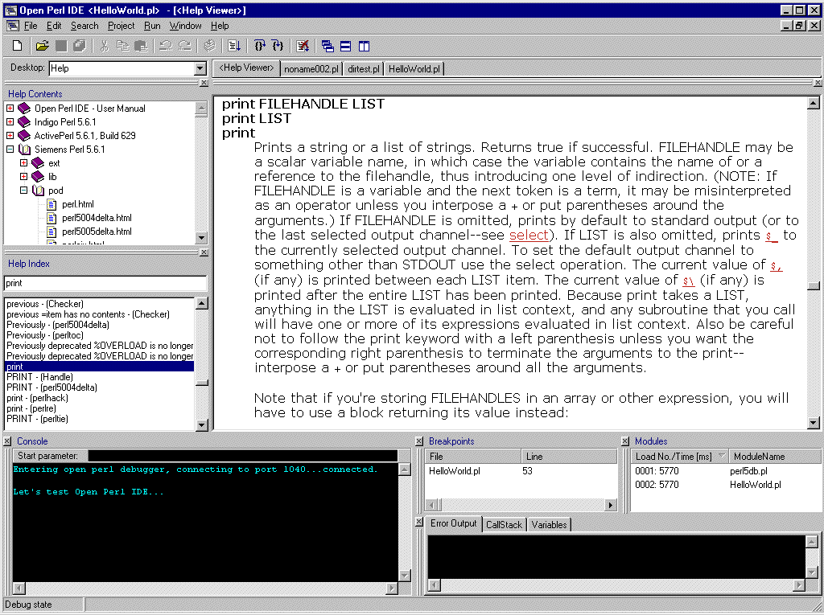The width and height of the screenshot is (824, 615).
Task: Click the New file toolbar icon
Action: click(17, 46)
